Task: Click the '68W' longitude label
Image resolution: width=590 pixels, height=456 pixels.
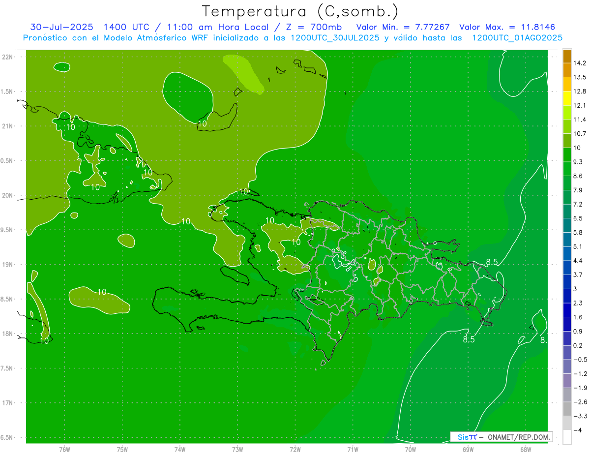Action: 526,450
